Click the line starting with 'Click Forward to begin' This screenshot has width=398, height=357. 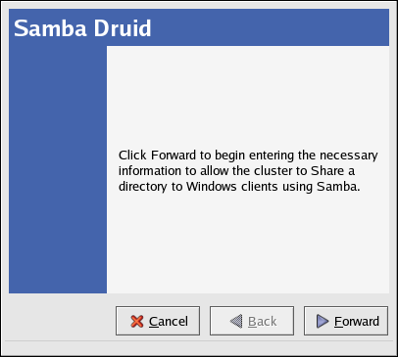pyautogui.click(x=248, y=156)
